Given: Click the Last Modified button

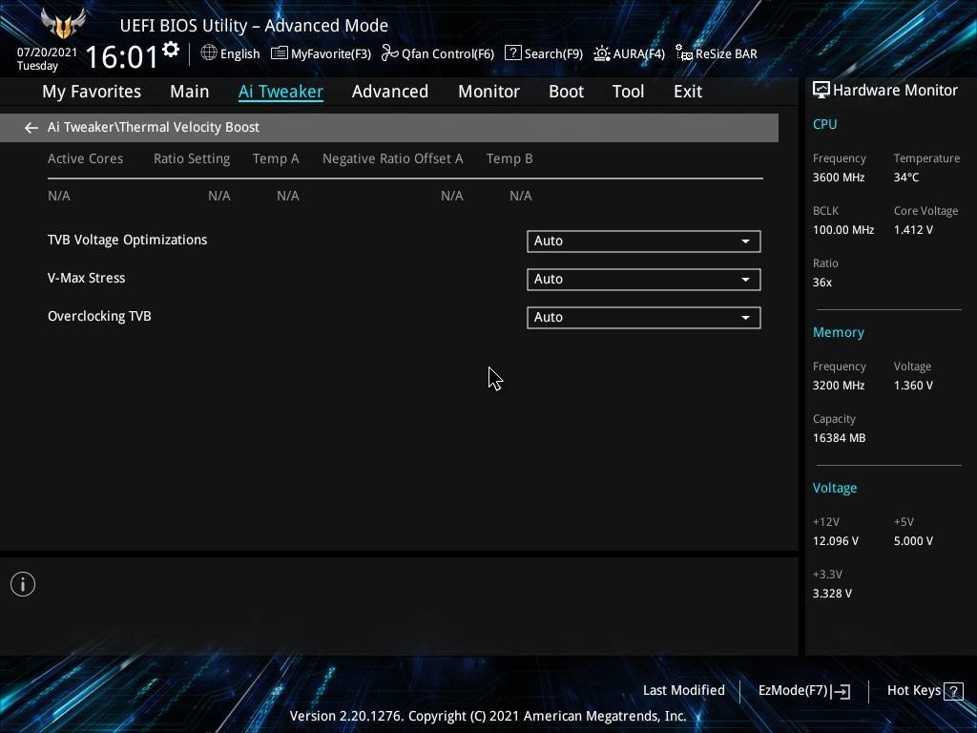Looking at the screenshot, I should (683, 690).
